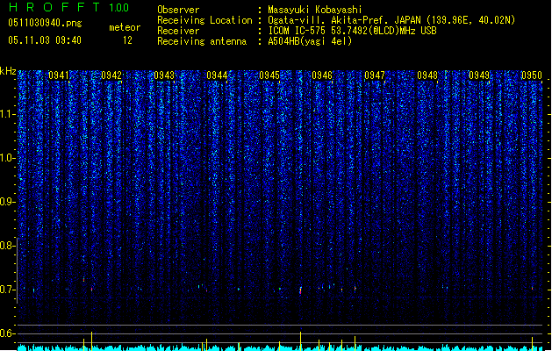Click the kHz axis unit label

pos(8,71)
